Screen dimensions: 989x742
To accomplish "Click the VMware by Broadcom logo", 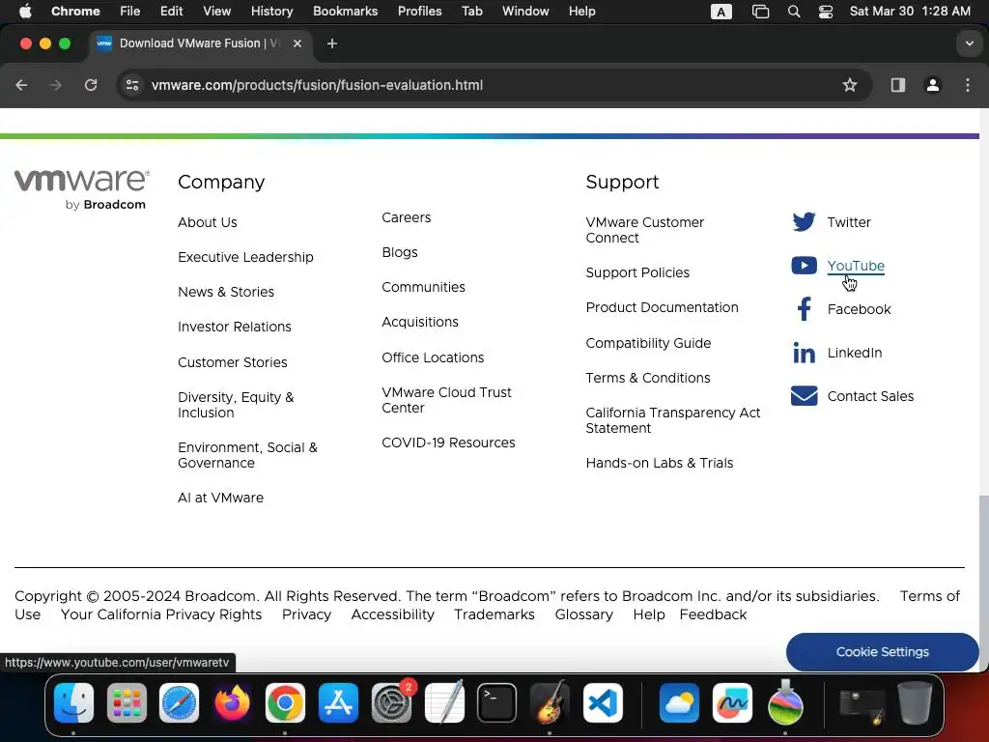I will pyautogui.click(x=82, y=189).
